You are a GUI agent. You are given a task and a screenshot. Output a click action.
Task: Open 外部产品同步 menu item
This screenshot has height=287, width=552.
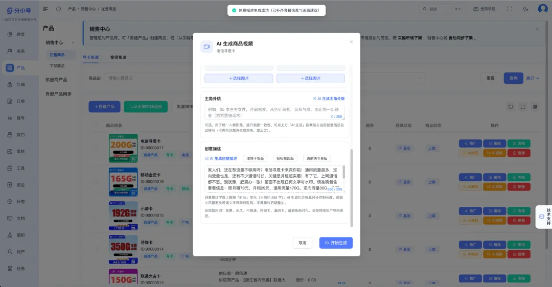(x=58, y=94)
